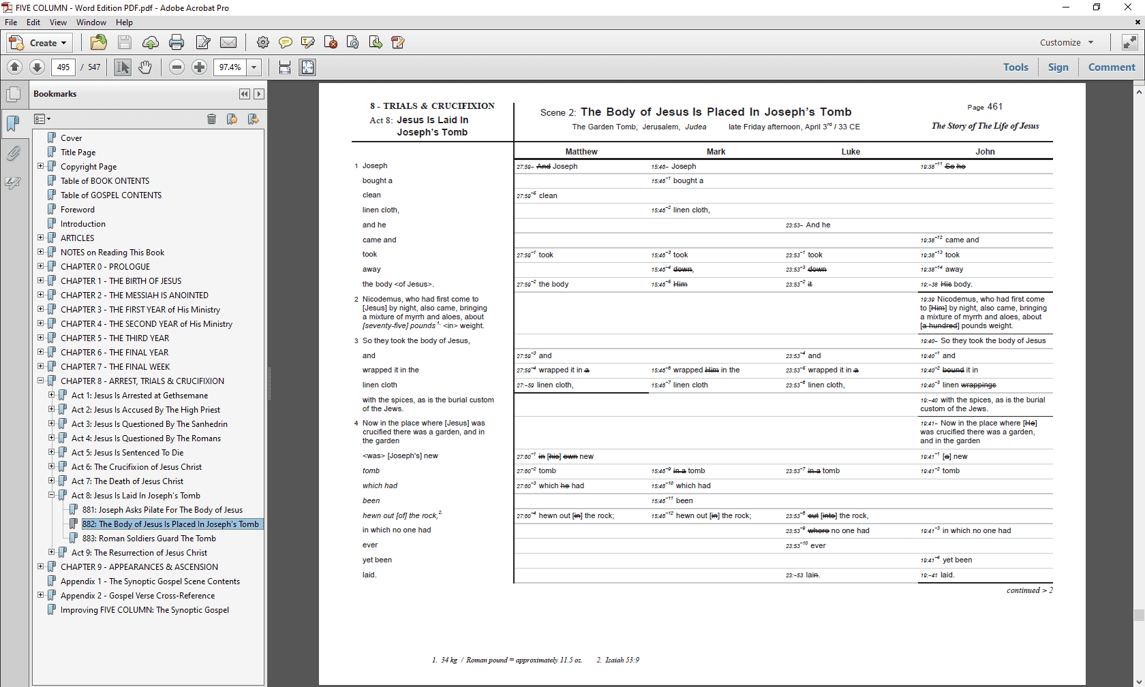The image size is (1145, 687).
Task: Click the zoom percentage field
Action: pos(230,67)
